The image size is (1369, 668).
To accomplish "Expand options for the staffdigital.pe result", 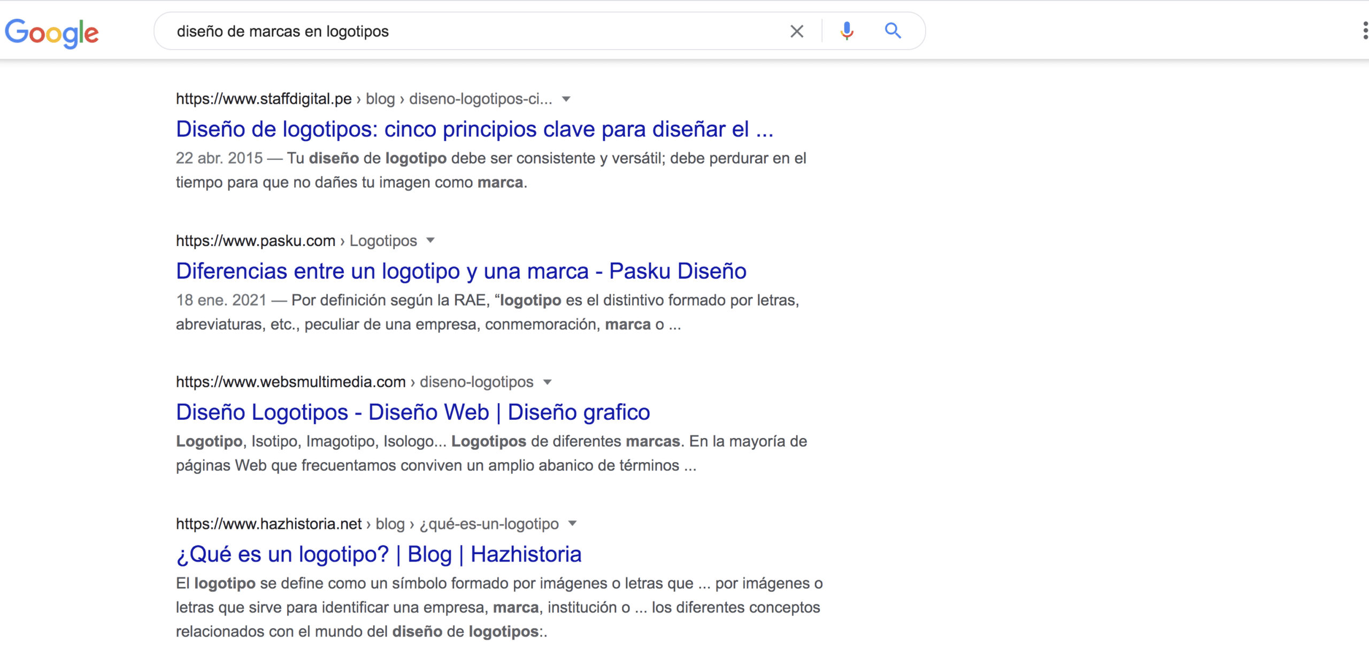I will click(x=567, y=98).
